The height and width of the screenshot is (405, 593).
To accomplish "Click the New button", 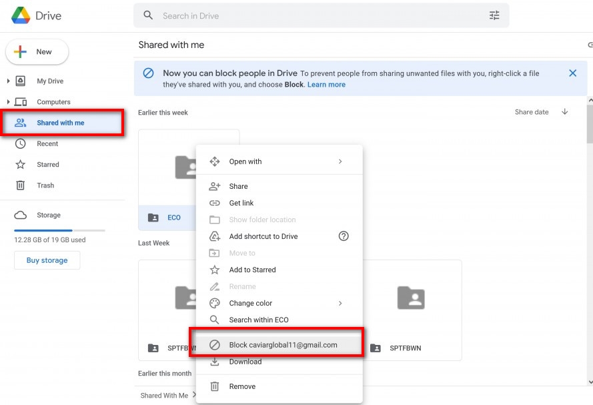I will [x=37, y=52].
